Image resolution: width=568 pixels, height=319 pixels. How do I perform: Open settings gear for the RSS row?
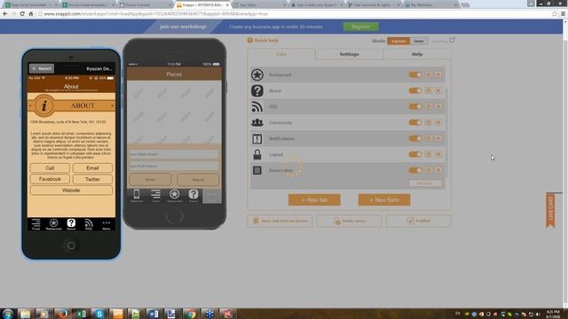point(429,106)
